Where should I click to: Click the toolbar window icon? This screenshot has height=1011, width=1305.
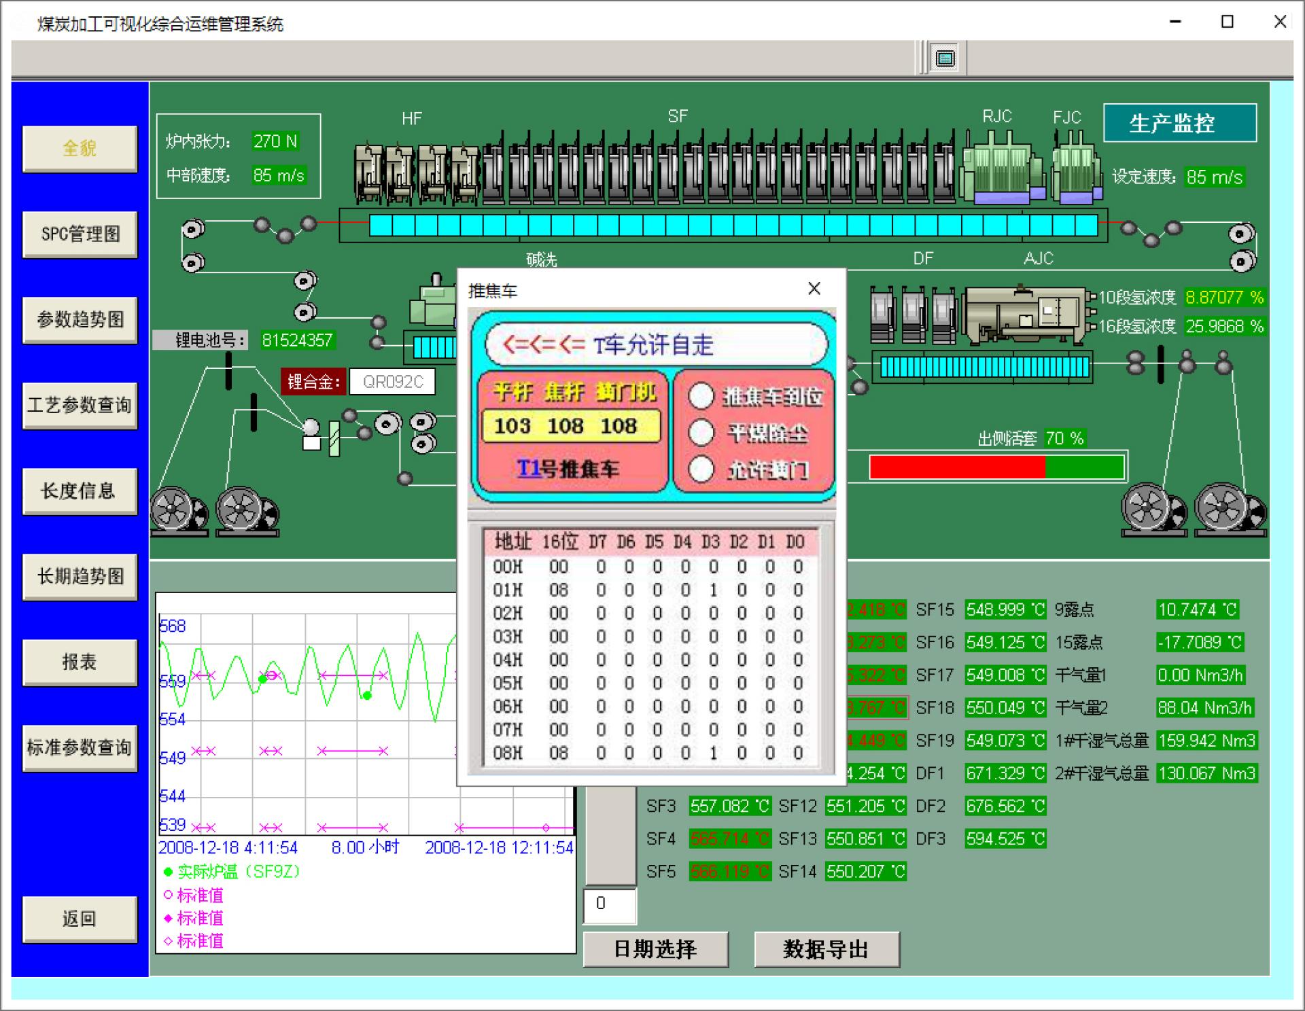coord(945,58)
